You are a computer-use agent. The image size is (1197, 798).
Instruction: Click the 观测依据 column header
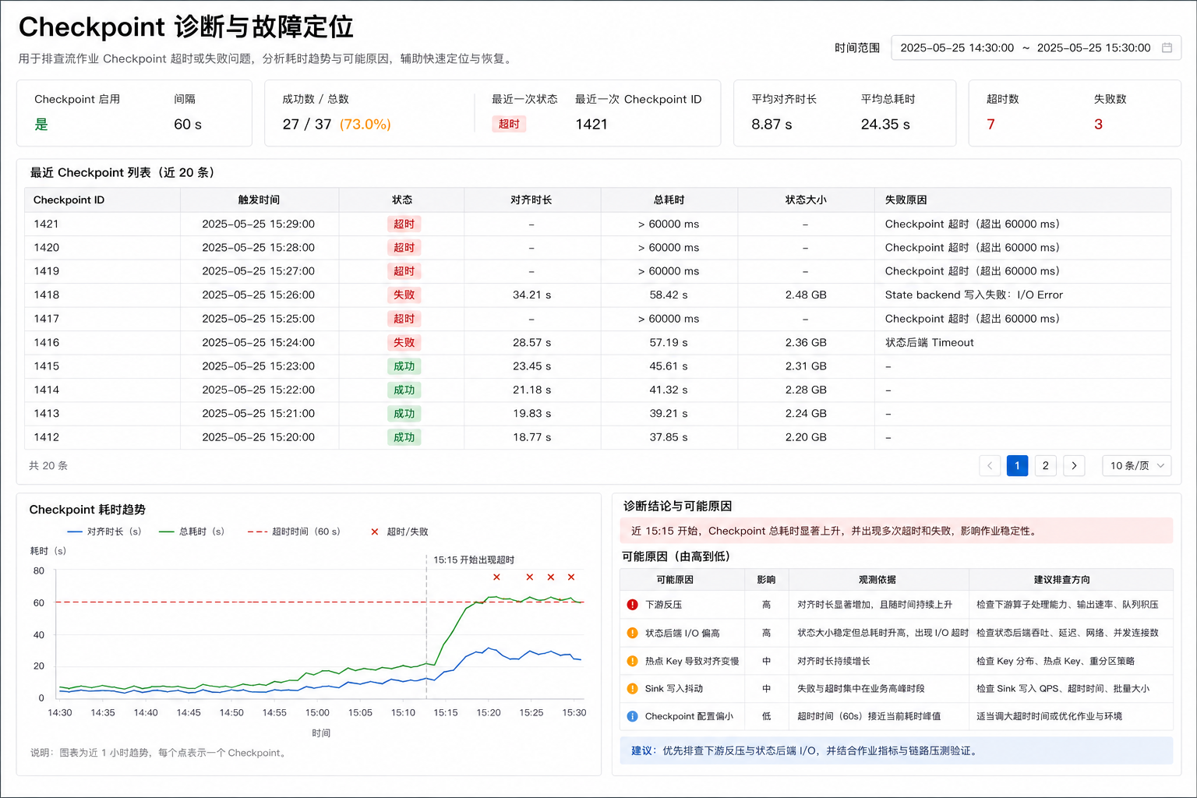(x=877, y=580)
